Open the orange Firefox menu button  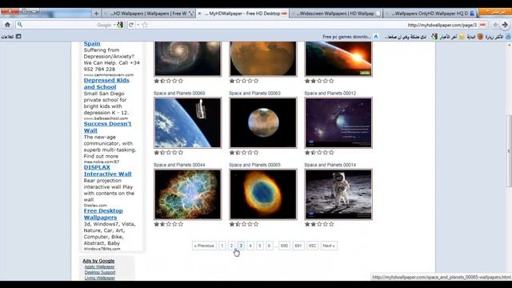pyautogui.click(x=494, y=11)
